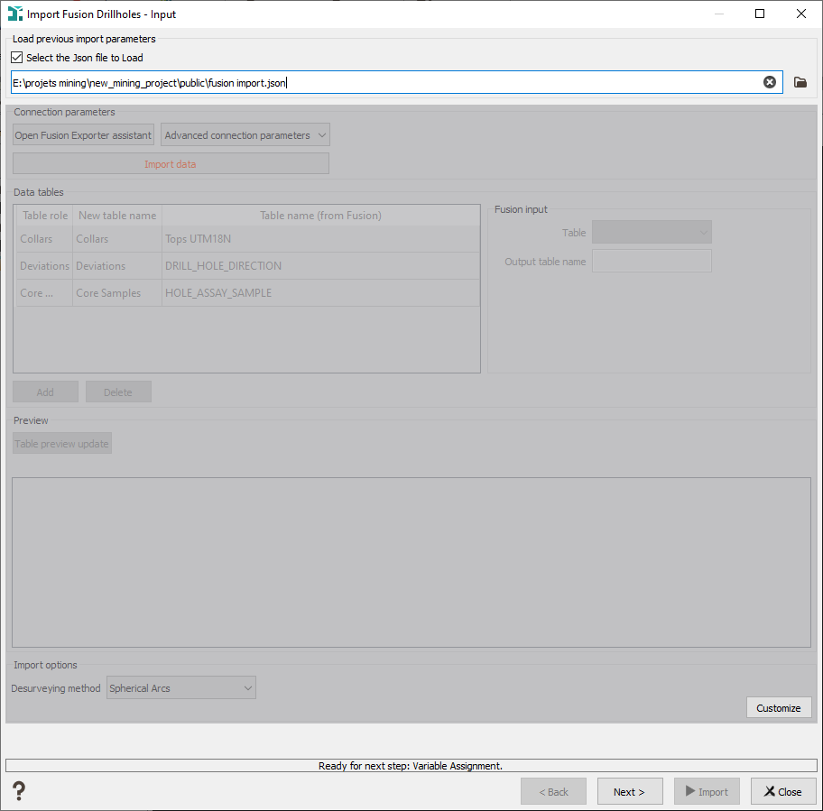Click the Deviations table role cell
The width and height of the screenshot is (823, 811).
click(x=44, y=266)
